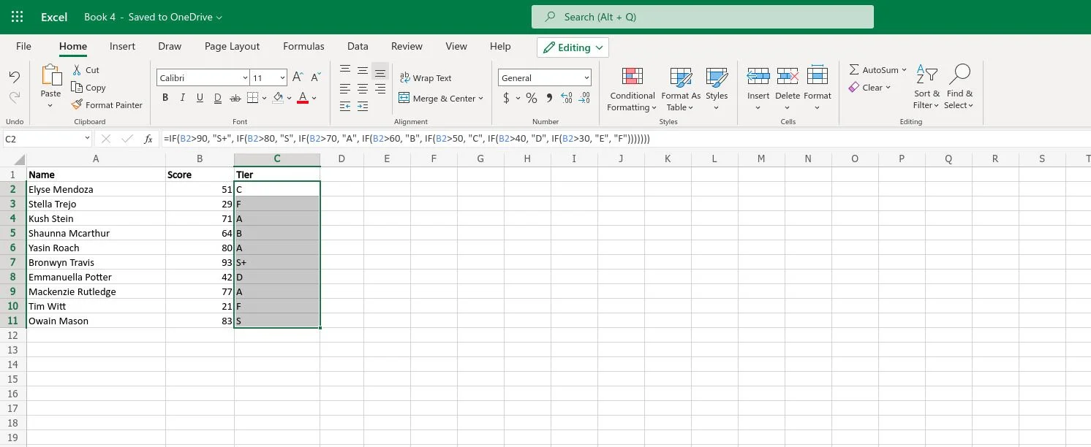Click the Redo icon
1091x447 pixels.
click(x=15, y=96)
